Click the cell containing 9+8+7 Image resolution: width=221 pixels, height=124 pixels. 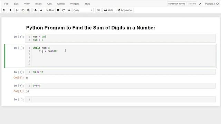(120, 86)
